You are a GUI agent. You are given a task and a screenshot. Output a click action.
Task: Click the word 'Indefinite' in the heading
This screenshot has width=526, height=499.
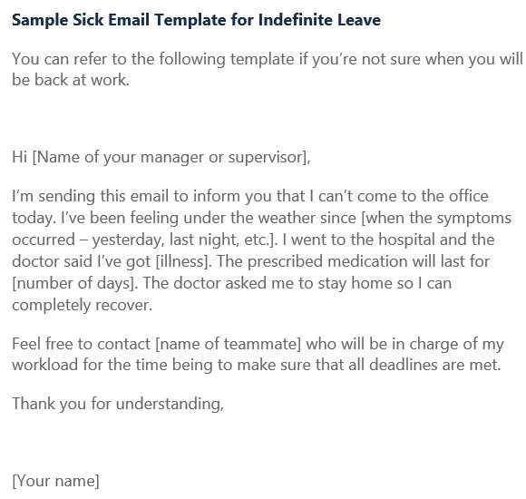tap(296, 19)
